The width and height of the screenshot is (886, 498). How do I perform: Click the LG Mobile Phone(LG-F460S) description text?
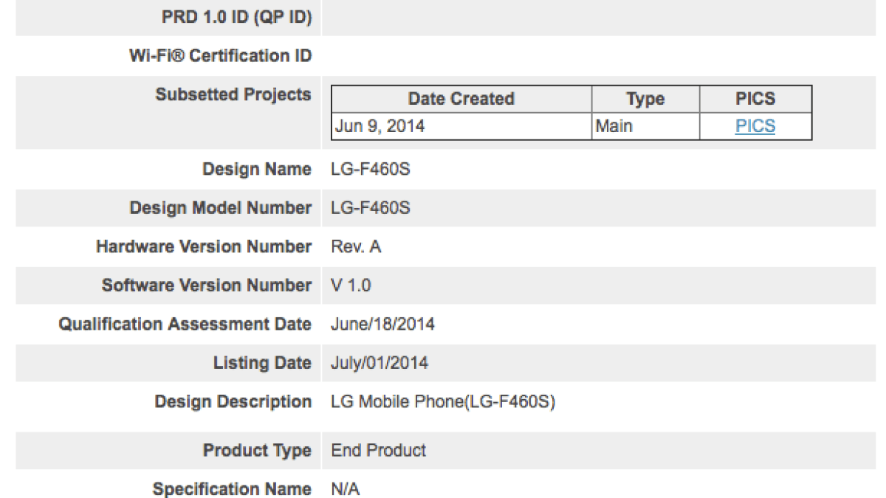point(443,402)
